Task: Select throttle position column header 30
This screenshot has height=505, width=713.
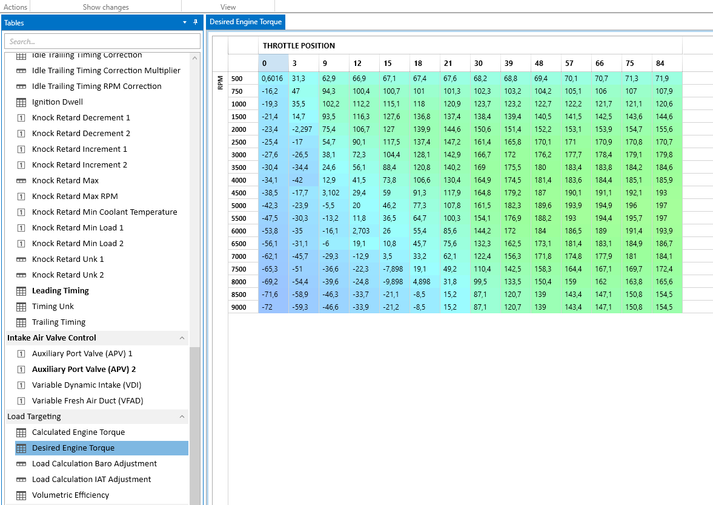Action: tap(486, 63)
